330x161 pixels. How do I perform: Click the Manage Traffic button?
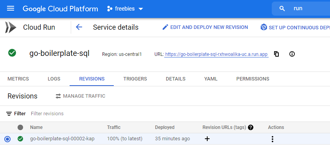[80, 96]
